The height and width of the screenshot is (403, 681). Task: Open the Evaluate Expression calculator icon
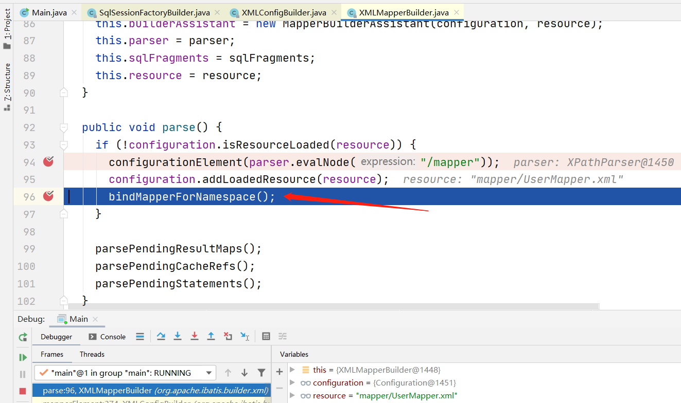click(x=266, y=336)
